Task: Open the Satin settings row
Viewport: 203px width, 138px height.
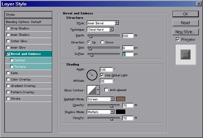Action: (28, 73)
